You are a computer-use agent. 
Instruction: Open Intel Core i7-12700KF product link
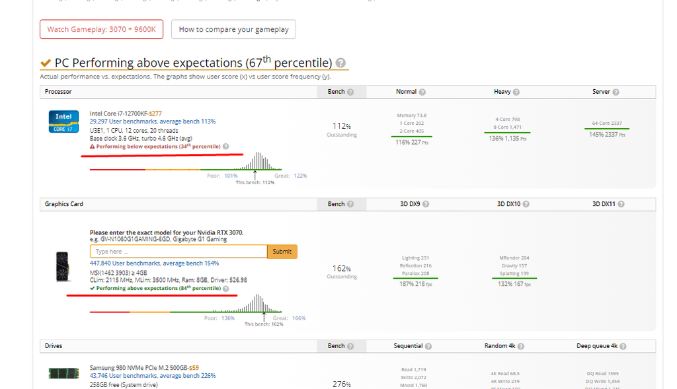119,114
